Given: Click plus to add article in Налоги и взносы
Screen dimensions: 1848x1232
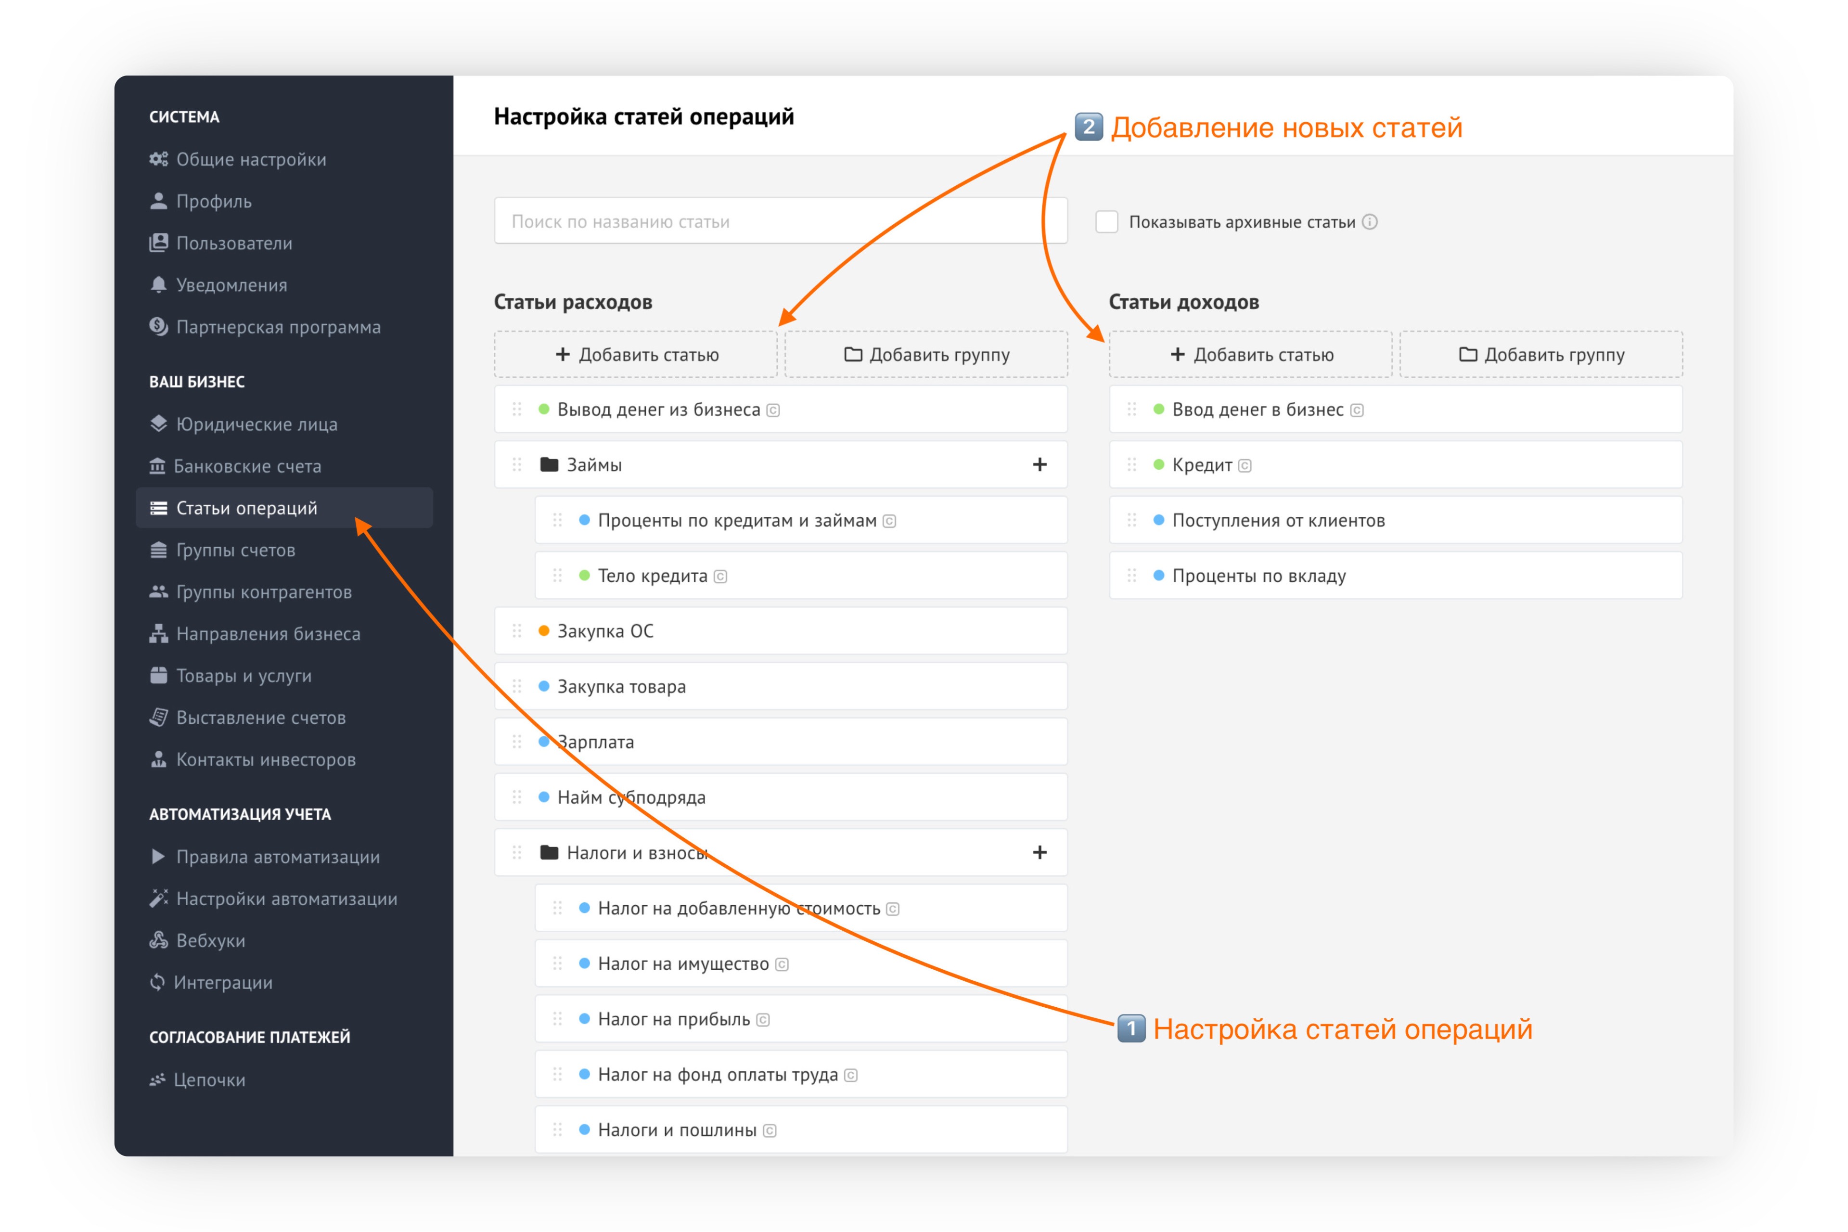Looking at the screenshot, I should coord(1039,852).
